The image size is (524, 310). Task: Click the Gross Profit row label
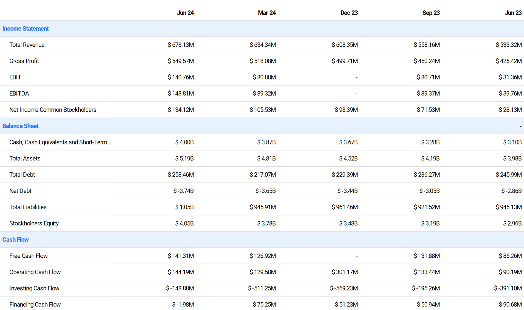(x=24, y=61)
